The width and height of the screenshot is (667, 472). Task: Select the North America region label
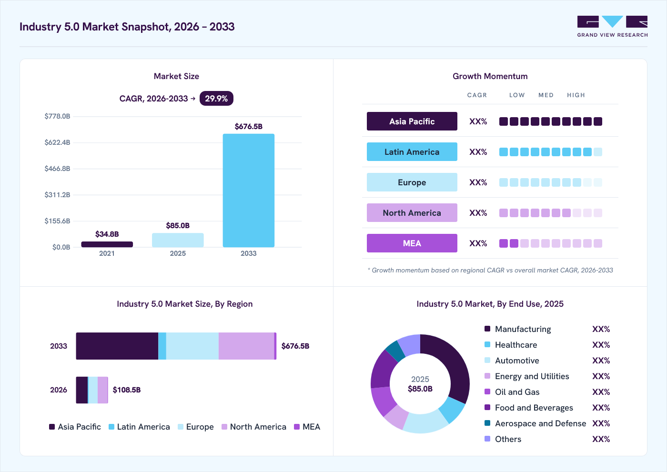(412, 213)
